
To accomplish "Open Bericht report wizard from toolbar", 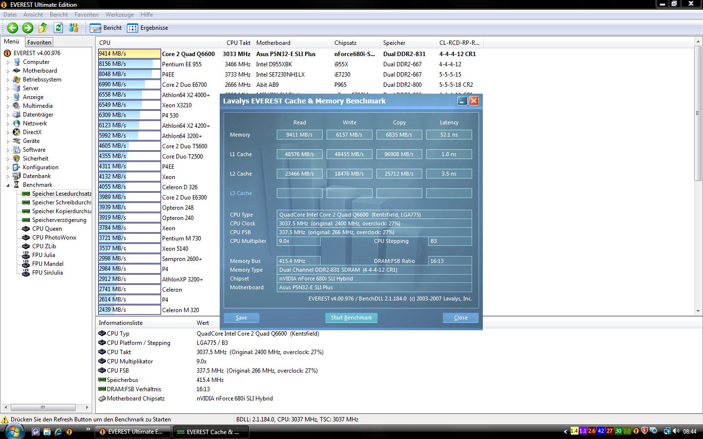I will coord(106,28).
